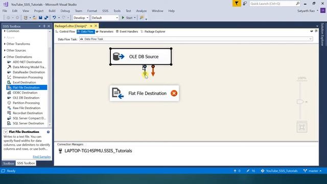Open the Format menu
The width and height of the screenshot is (327, 184).
92,11
